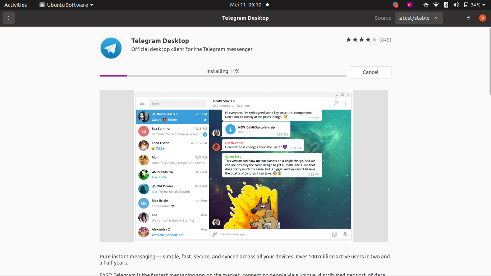
Task: Open the purple flame tray indicator
Action: [x=410, y=5]
